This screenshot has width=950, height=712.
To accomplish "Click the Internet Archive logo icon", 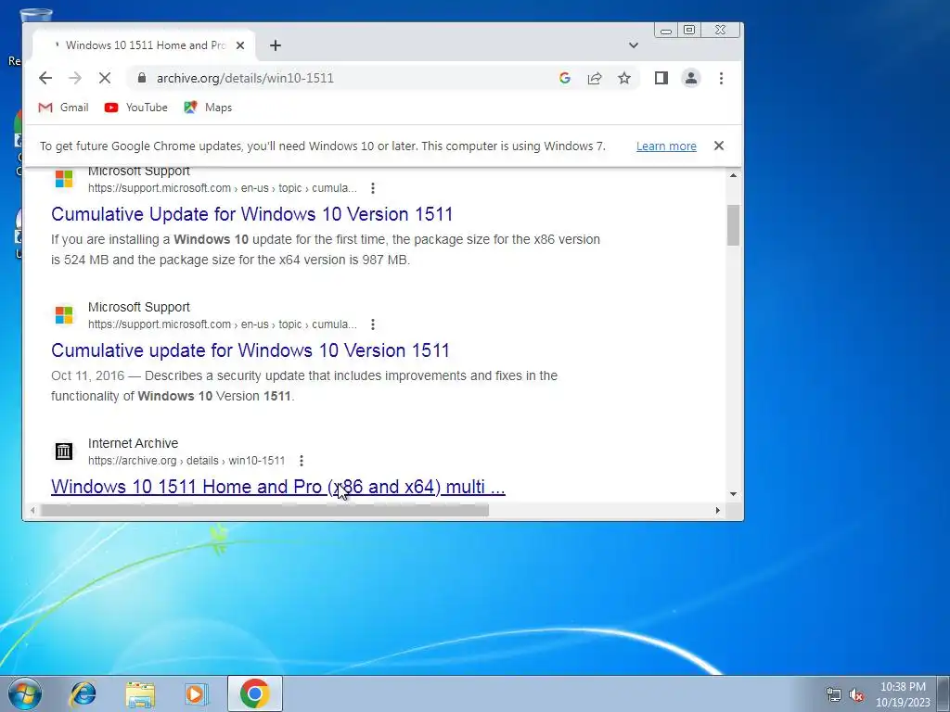I will click(x=64, y=451).
